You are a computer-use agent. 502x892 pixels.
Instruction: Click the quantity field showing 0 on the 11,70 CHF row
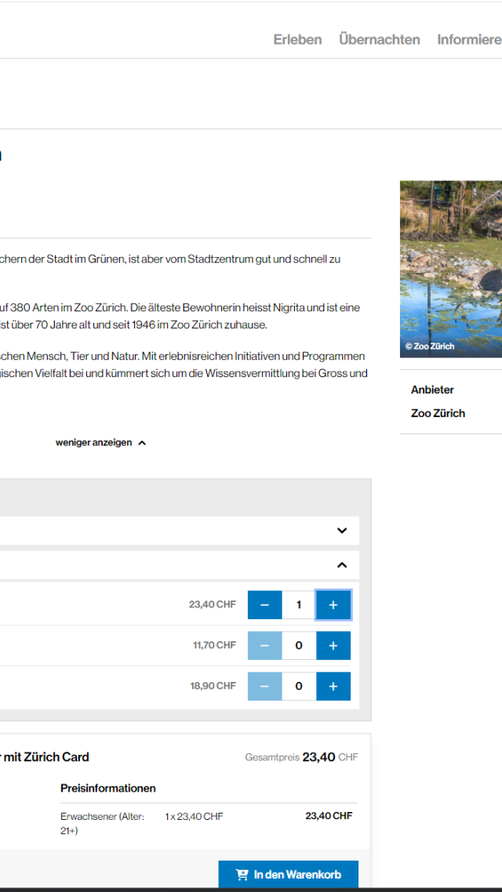pyautogui.click(x=299, y=645)
